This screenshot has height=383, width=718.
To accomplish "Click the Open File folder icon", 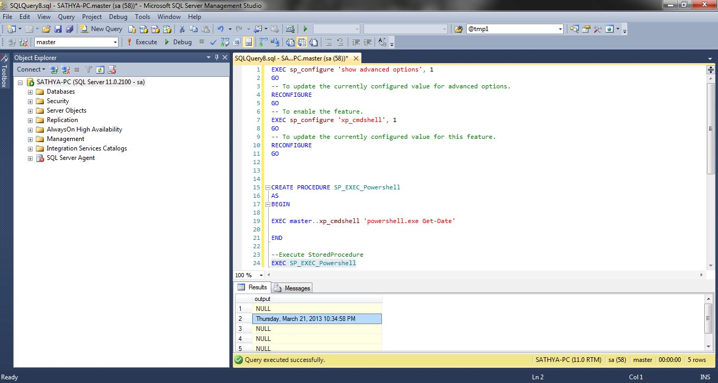I will (46, 29).
